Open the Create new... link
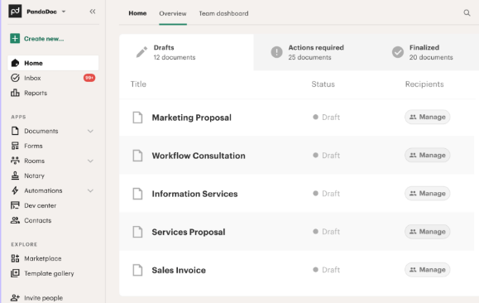 pyautogui.click(x=44, y=39)
